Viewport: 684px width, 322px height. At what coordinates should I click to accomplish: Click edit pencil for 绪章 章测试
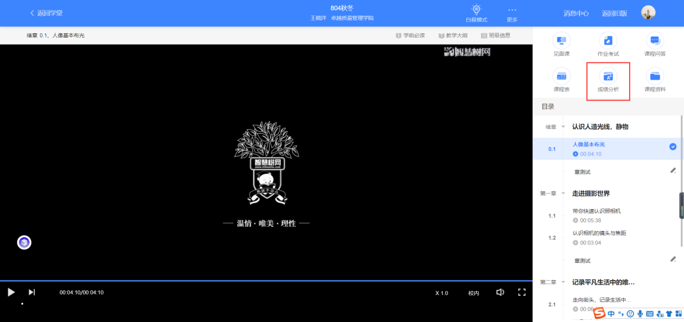point(673,170)
